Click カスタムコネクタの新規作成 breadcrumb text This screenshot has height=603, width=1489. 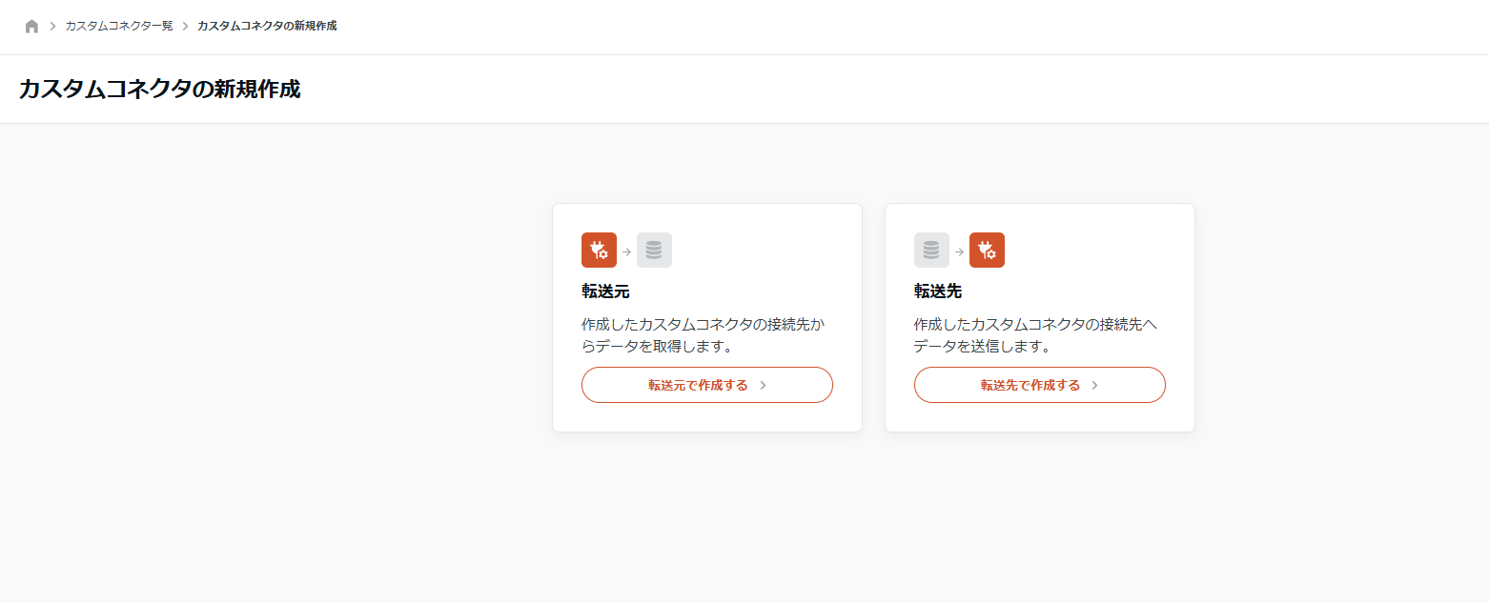267,26
